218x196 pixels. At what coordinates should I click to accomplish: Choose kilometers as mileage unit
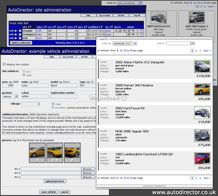tap(53, 108)
